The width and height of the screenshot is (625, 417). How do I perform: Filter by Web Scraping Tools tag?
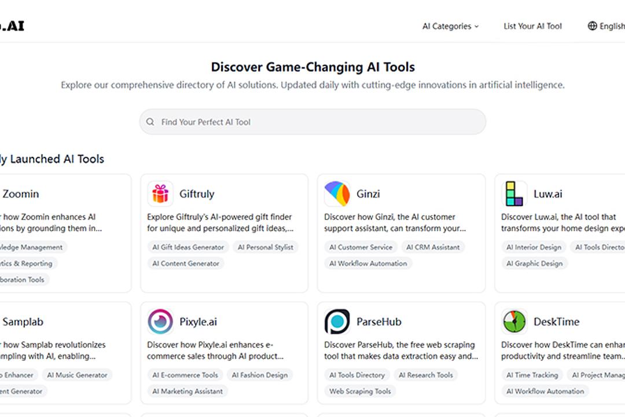360,392
